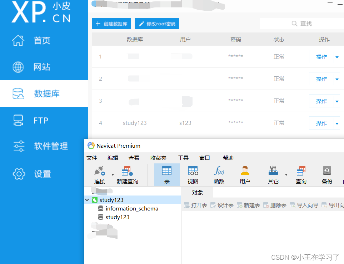The height and width of the screenshot is (264, 344).
Task: Open the Navicat 连接 (Connection) tool
Action: [99, 174]
